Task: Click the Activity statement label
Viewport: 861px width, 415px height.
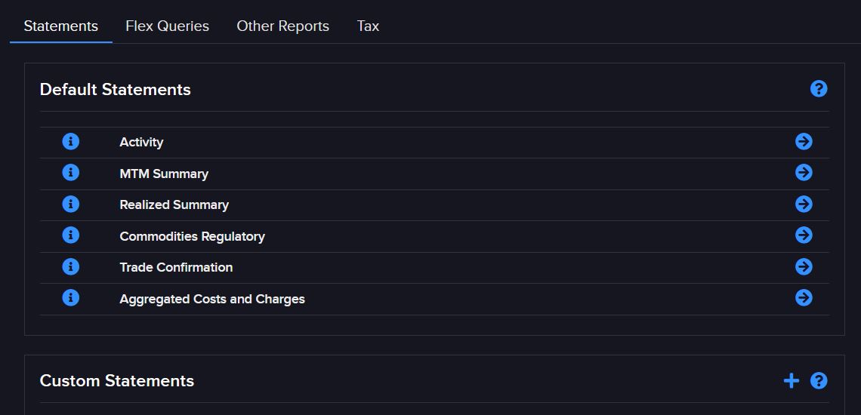Action: tap(141, 142)
